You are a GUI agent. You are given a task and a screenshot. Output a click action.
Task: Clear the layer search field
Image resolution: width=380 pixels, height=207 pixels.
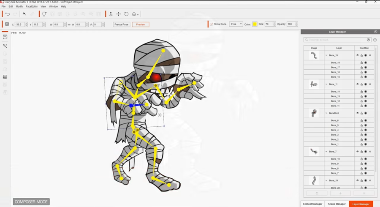coord(368,40)
